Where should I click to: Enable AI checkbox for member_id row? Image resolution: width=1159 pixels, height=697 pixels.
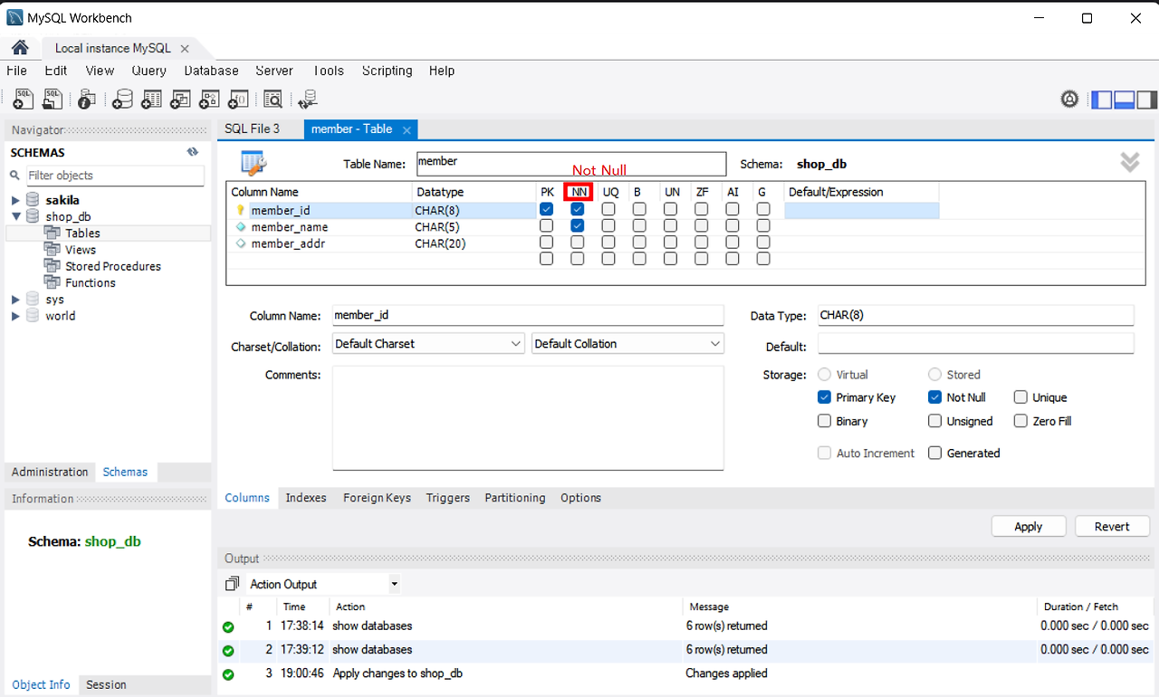(x=733, y=209)
